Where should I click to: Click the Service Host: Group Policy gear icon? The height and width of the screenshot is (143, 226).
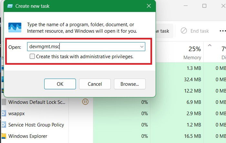coord(4,125)
